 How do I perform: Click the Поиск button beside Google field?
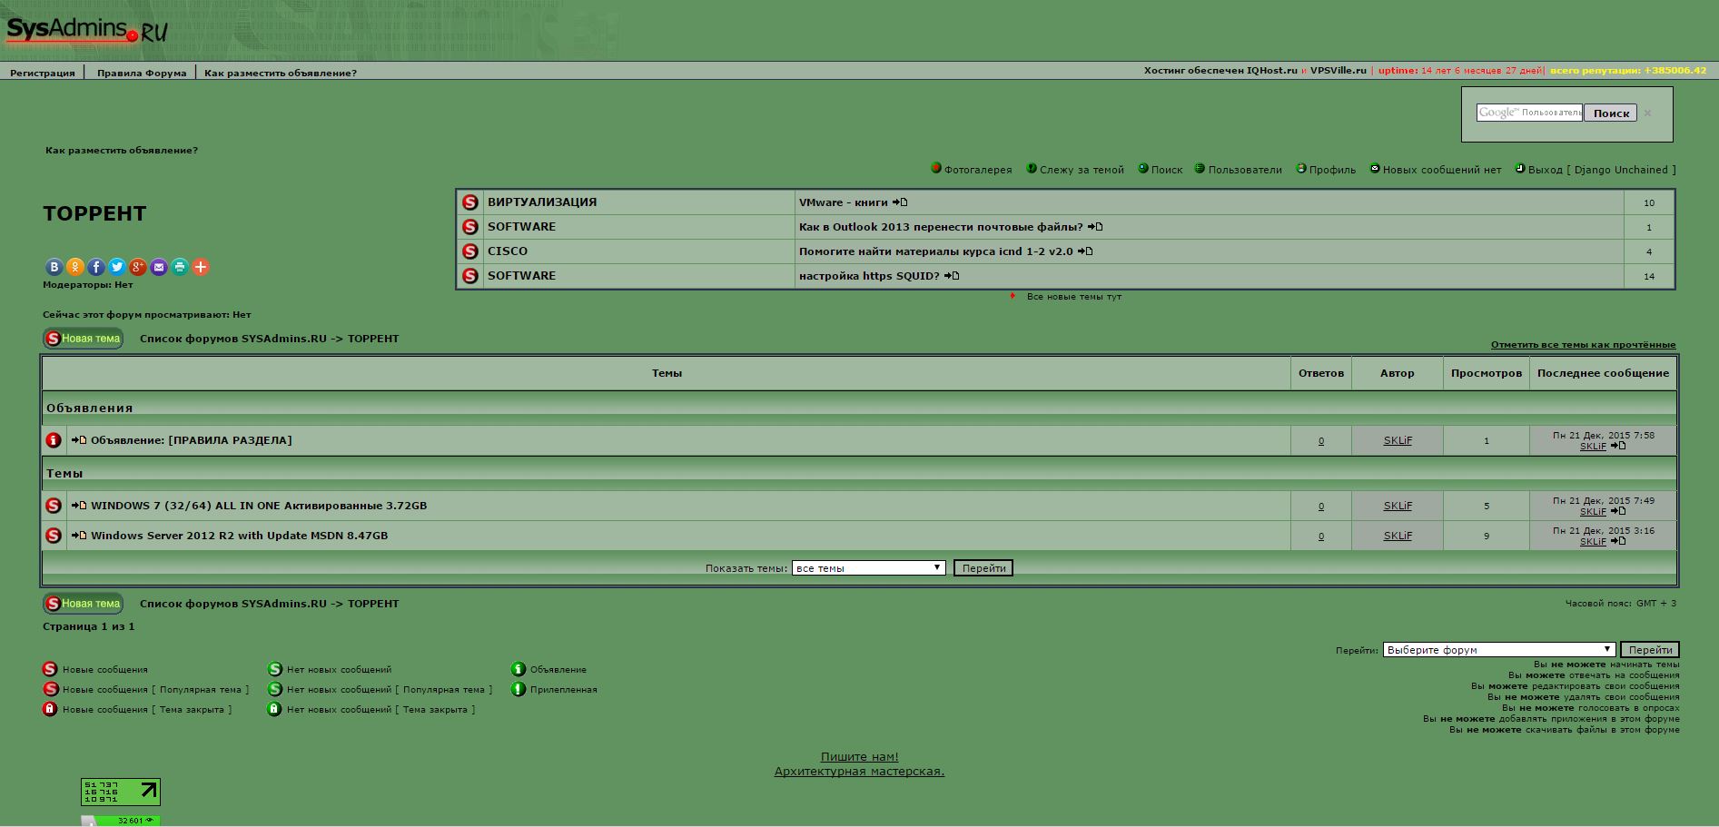[x=1611, y=113]
